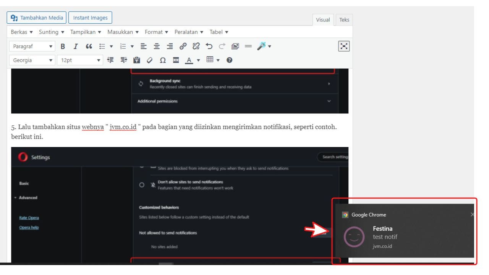The image size is (489, 275).
Task: Undo the last edit
Action: 209,46
